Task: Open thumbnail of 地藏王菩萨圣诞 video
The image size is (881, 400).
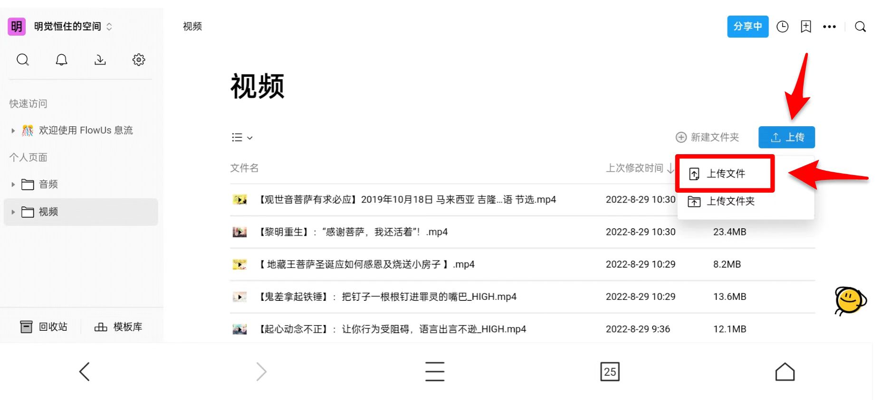Action: pos(239,264)
